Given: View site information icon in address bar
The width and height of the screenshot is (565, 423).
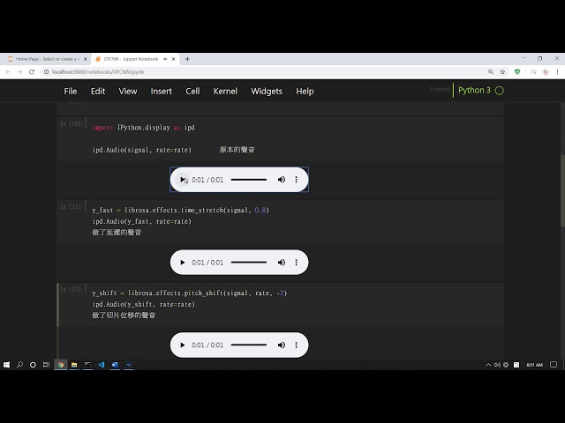Looking at the screenshot, I should point(46,72).
